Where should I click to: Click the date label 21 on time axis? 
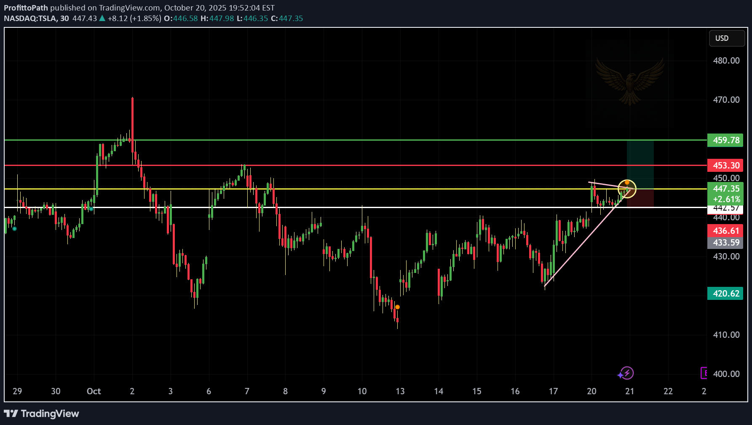point(630,391)
